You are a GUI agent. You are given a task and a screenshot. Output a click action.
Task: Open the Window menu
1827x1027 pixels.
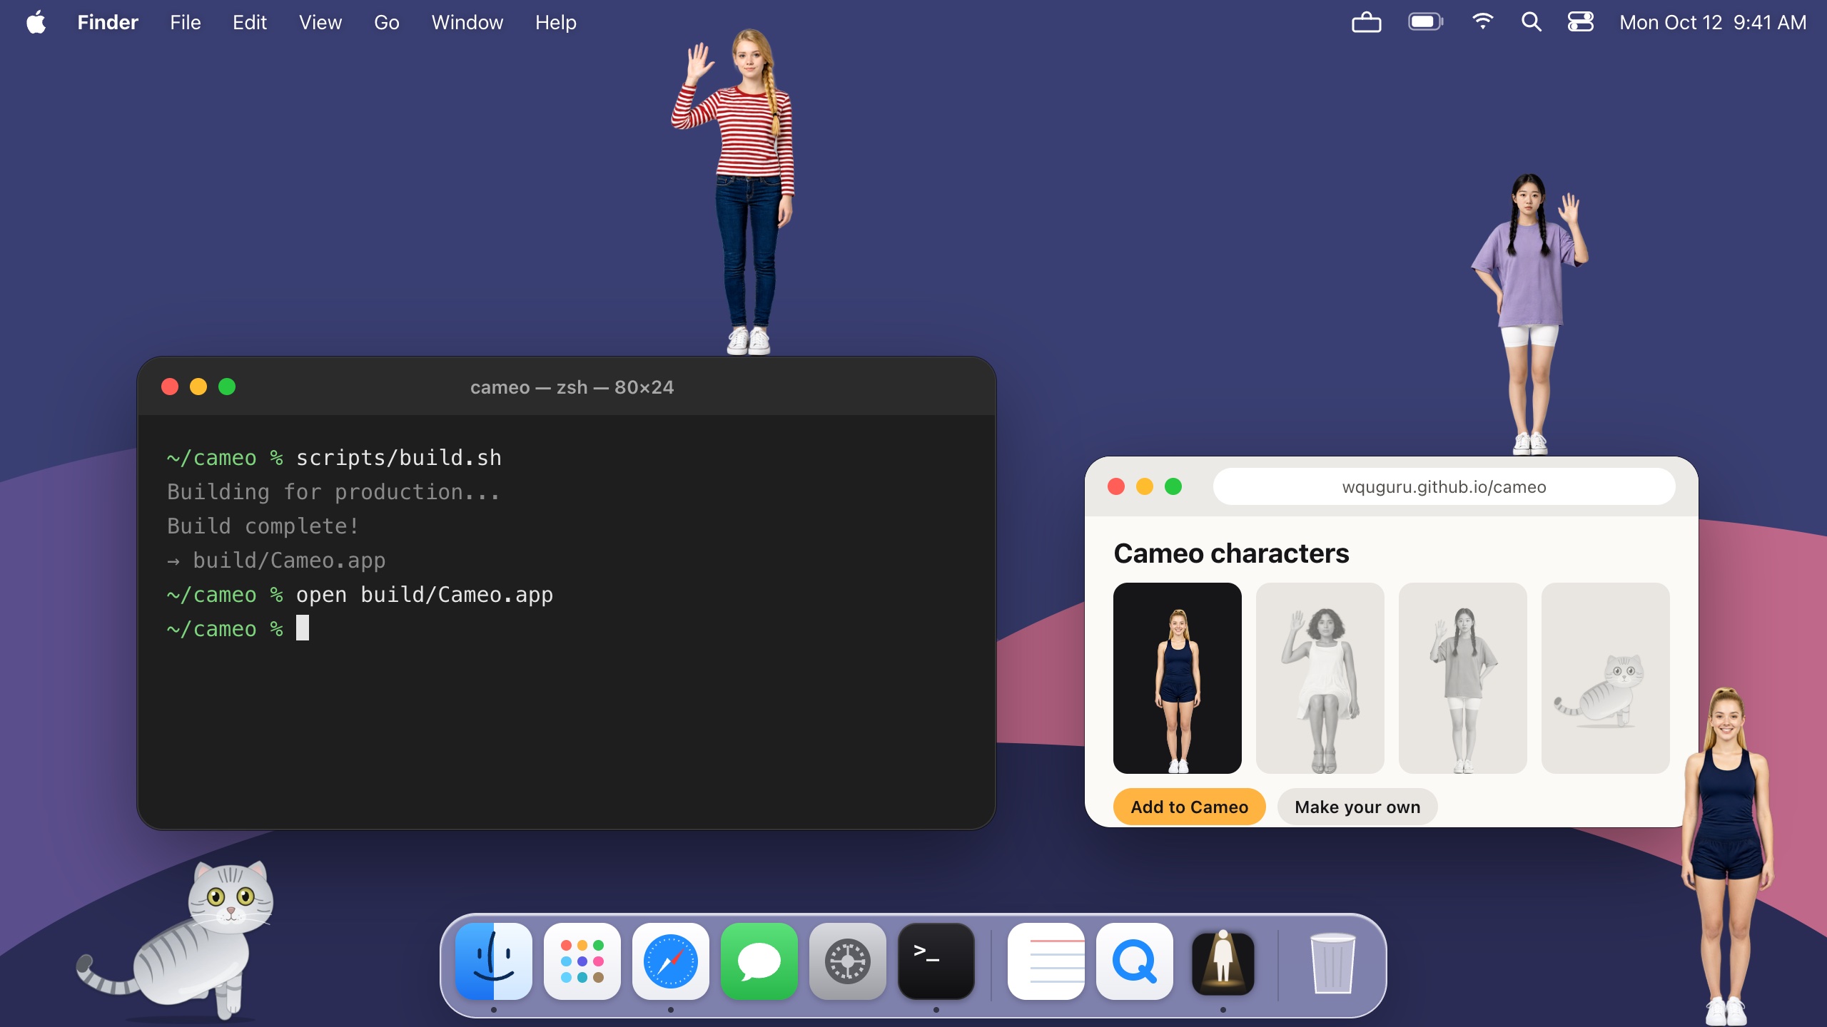[x=467, y=22]
